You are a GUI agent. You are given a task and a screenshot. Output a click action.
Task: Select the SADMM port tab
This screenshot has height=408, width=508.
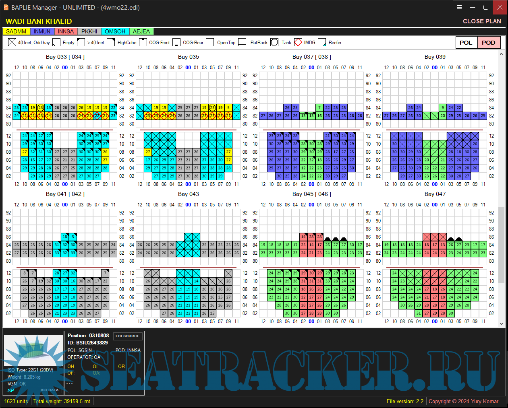[x=16, y=31]
